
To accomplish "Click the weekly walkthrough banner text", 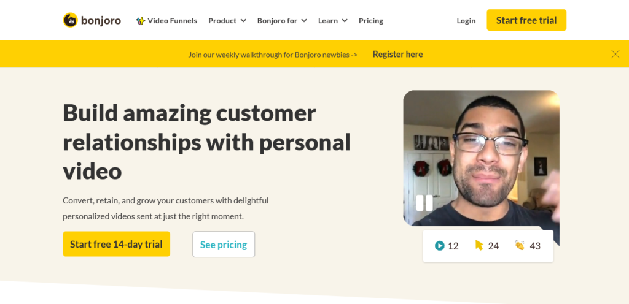I will 273,55.
